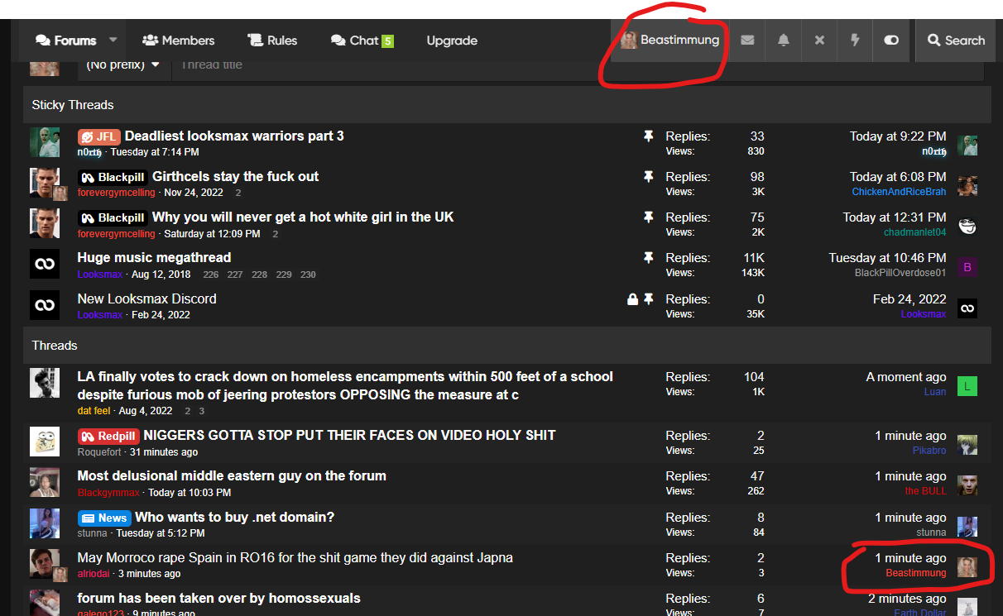Image resolution: width=1003 pixels, height=616 pixels.
Task: Click the JFL prefix label
Action: 99,136
